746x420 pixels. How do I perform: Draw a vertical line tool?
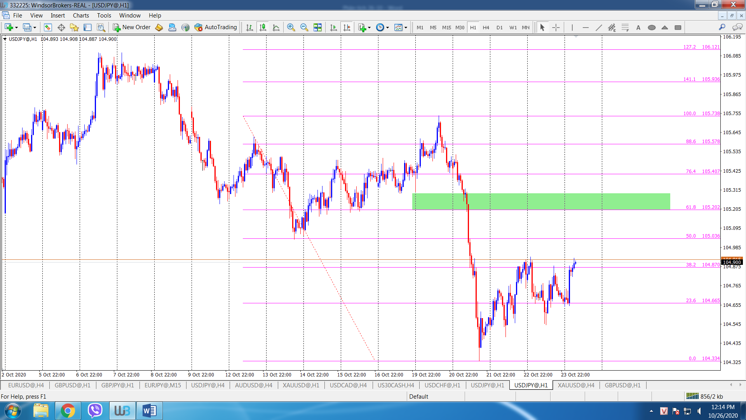point(572,27)
